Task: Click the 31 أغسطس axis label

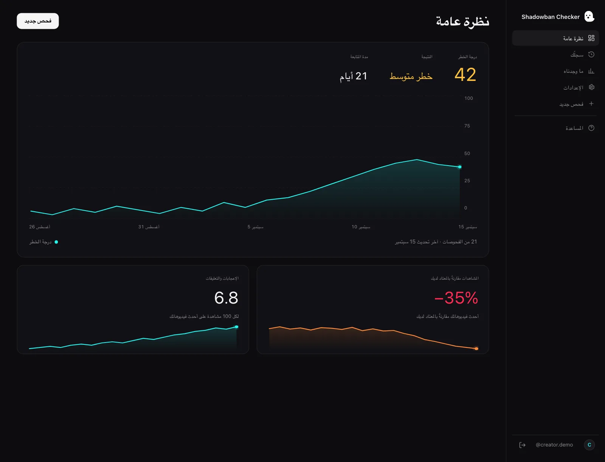Action: pyautogui.click(x=149, y=227)
